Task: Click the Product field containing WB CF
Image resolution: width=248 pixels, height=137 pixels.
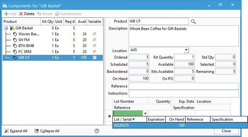Action: (159, 21)
